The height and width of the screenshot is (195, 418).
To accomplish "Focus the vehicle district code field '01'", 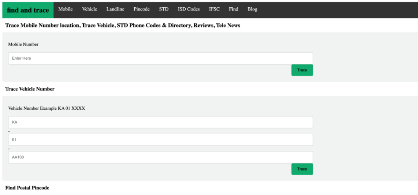I will pyautogui.click(x=160, y=140).
